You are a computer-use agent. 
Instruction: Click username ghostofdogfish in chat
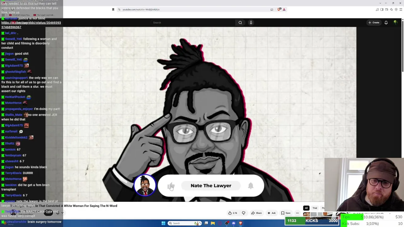coord(15,72)
